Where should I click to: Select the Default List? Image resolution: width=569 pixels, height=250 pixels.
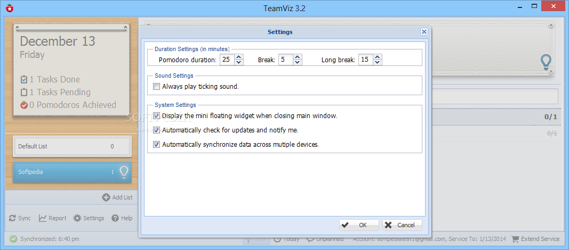(x=72, y=146)
